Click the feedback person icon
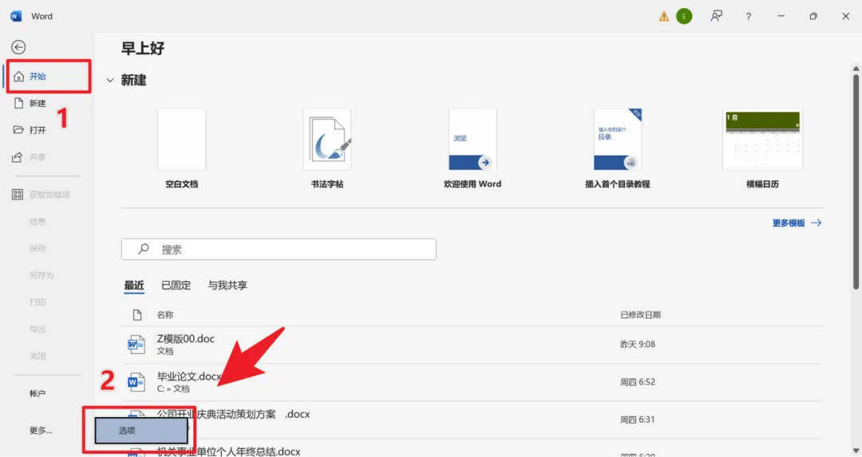 [x=716, y=16]
